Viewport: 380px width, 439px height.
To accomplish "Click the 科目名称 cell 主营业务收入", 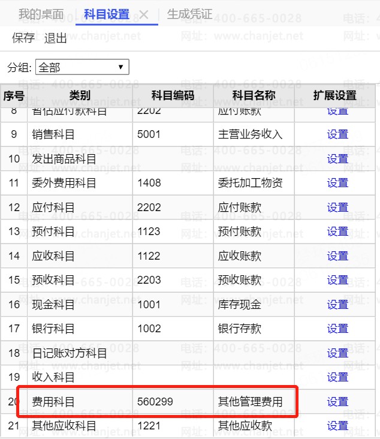I will coord(250,134).
